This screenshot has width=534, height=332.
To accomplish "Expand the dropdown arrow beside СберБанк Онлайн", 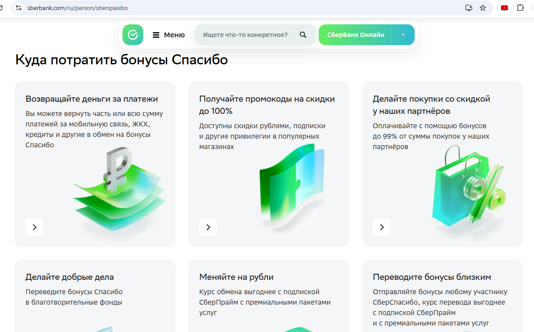I will [403, 35].
